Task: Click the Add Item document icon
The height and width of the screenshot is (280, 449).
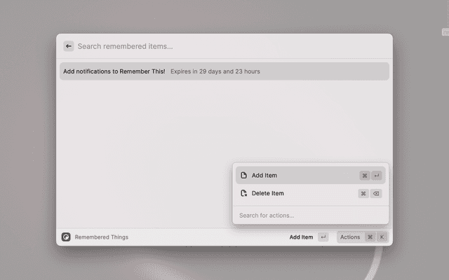Action: click(243, 176)
